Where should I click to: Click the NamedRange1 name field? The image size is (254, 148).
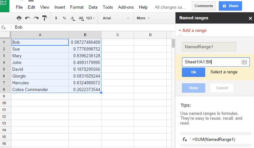pyautogui.click(x=209, y=47)
